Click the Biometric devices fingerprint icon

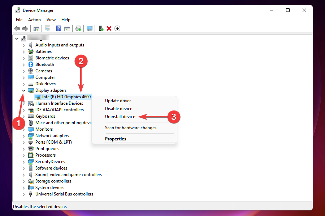(x=31, y=58)
